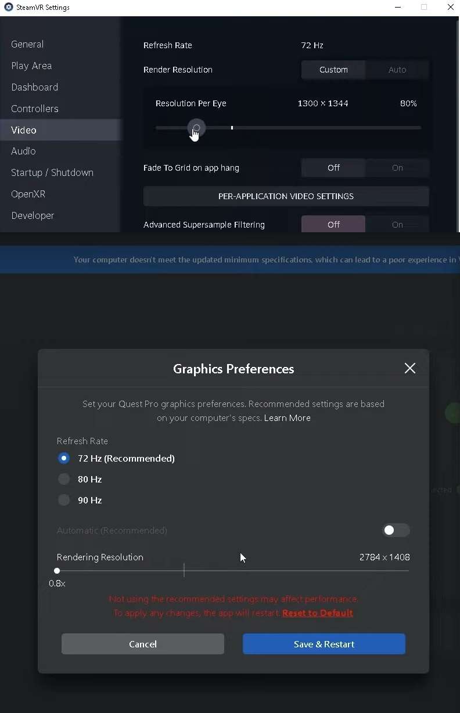Viewport: 460px width, 713px height.
Task: Click the Save & Restart button
Action: coord(324,644)
